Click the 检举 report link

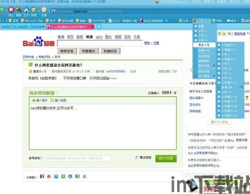click(133, 71)
